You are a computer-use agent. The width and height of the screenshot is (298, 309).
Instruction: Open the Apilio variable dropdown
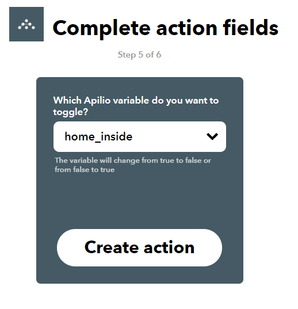(140, 136)
